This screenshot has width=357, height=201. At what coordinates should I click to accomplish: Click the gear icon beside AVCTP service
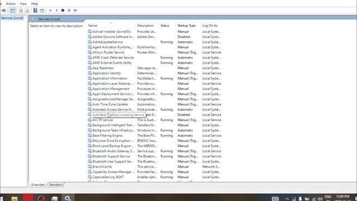click(90, 120)
